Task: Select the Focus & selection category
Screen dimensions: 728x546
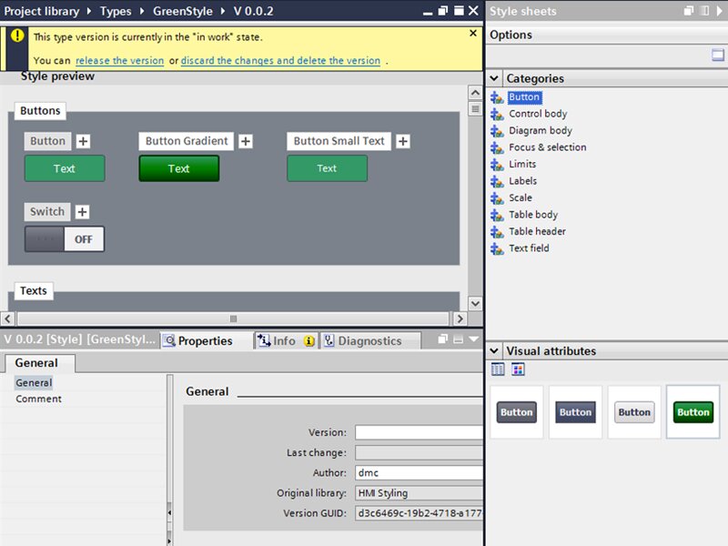Action: click(548, 147)
